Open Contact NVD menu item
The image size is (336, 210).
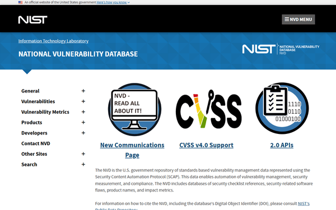coord(36,143)
